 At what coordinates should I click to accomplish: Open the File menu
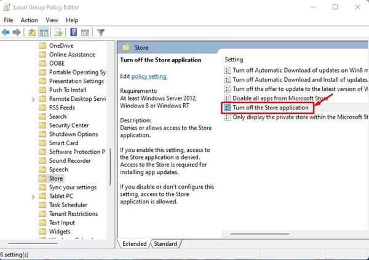9,20
